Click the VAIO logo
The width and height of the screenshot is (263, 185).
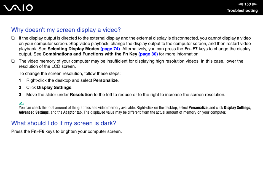(18, 8)
